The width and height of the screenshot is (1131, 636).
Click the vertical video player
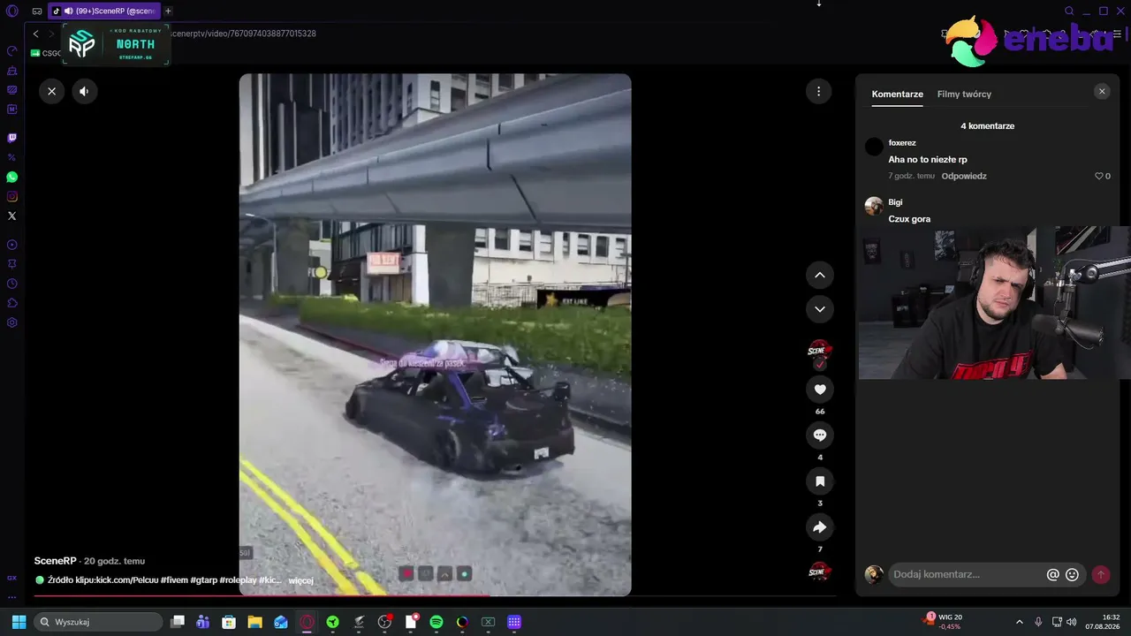435,335
